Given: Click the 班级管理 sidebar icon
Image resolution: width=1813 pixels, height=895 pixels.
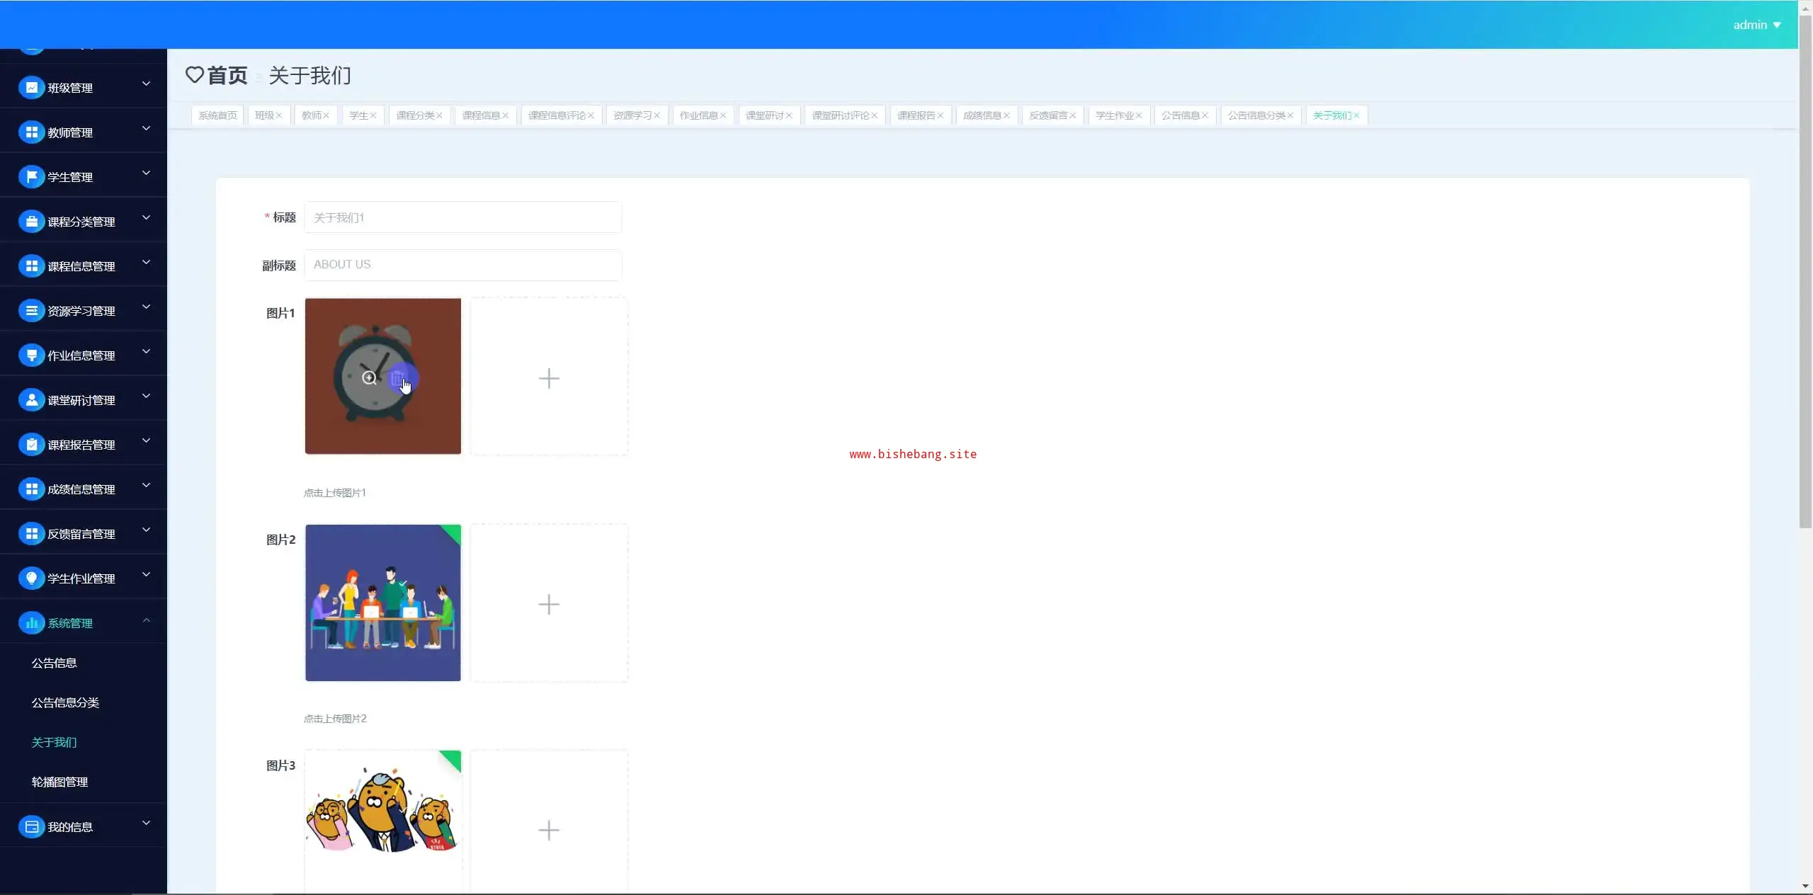Looking at the screenshot, I should click(31, 88).
